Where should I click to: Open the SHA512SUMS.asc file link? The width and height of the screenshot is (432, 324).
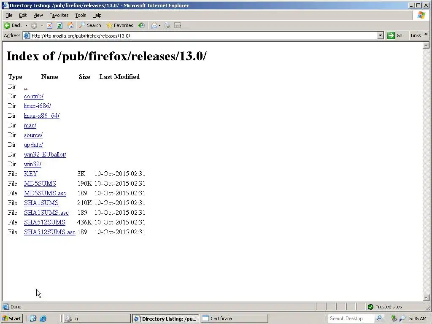(x=50, y=232)
